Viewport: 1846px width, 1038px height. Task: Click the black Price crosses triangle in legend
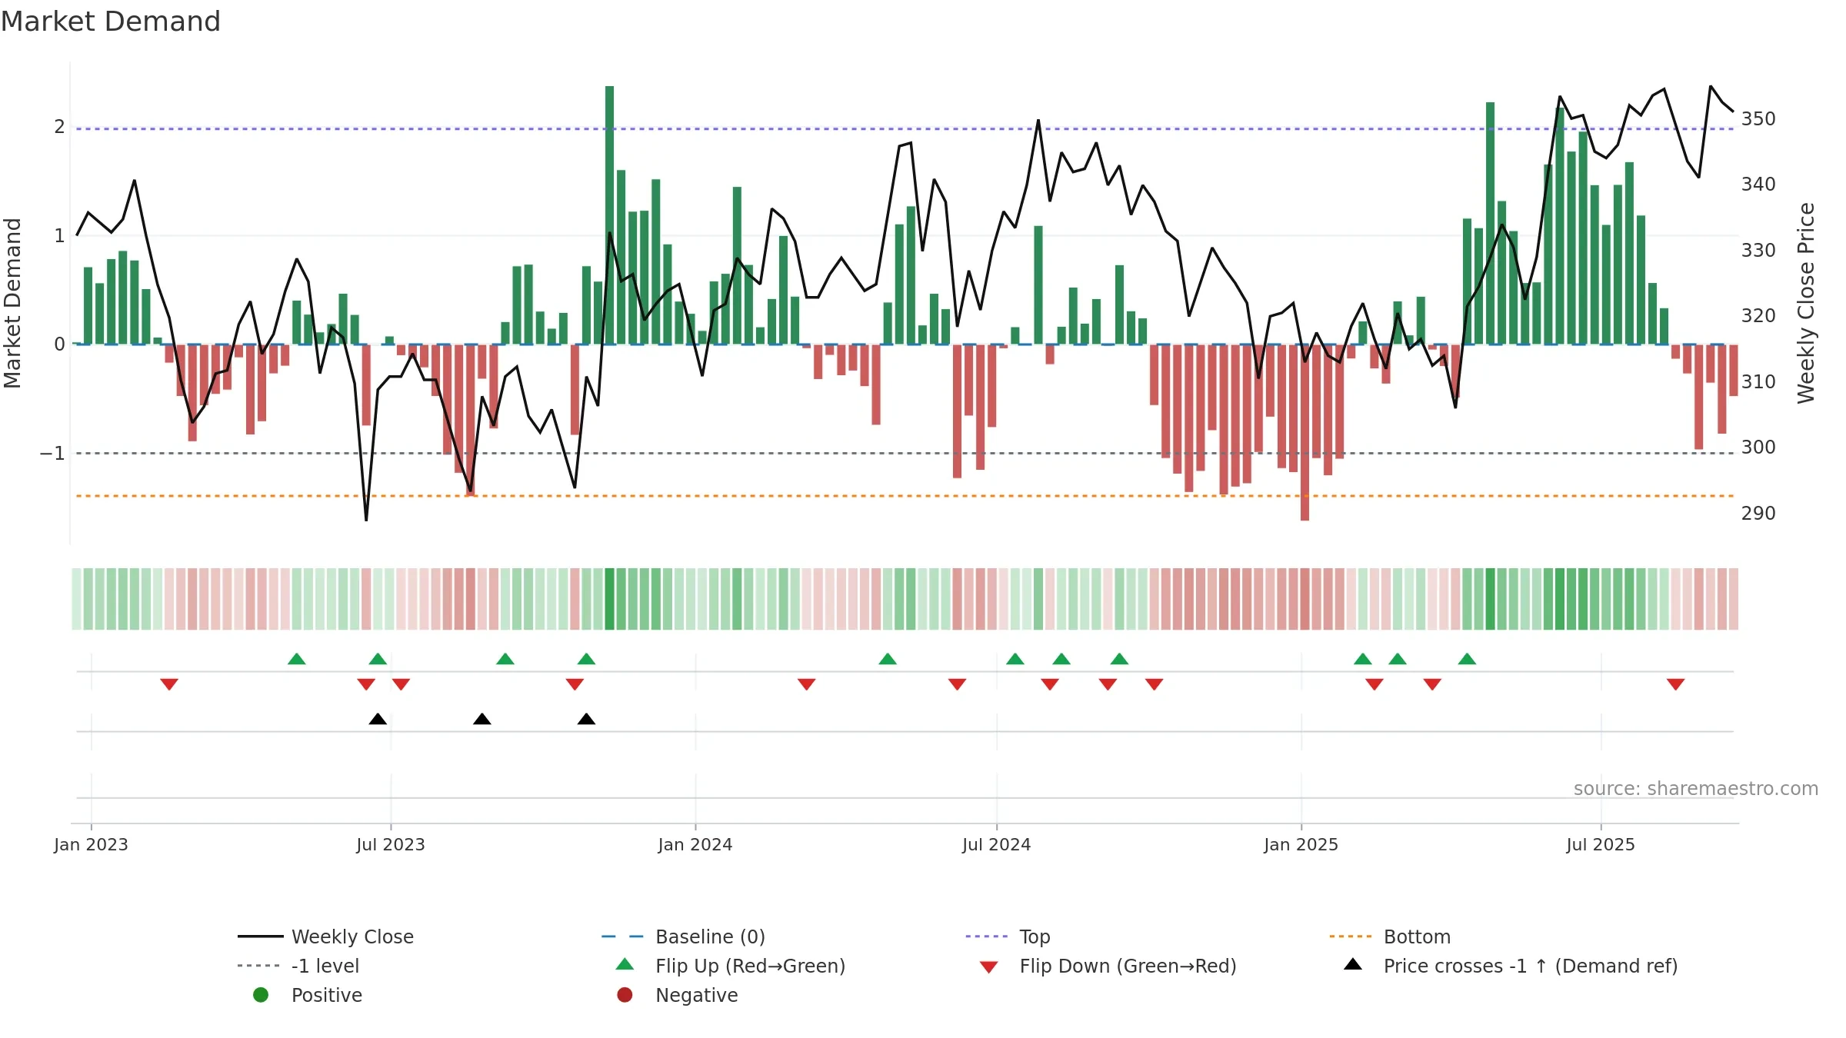[1353, 964]
